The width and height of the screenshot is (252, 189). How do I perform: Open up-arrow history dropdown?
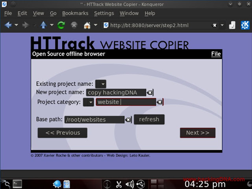tap(52, 25)
